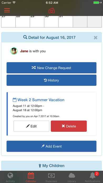This screenshot has width=103, height=183.
Task: Close the August 16 detail panel
Action: coord(96,38)
